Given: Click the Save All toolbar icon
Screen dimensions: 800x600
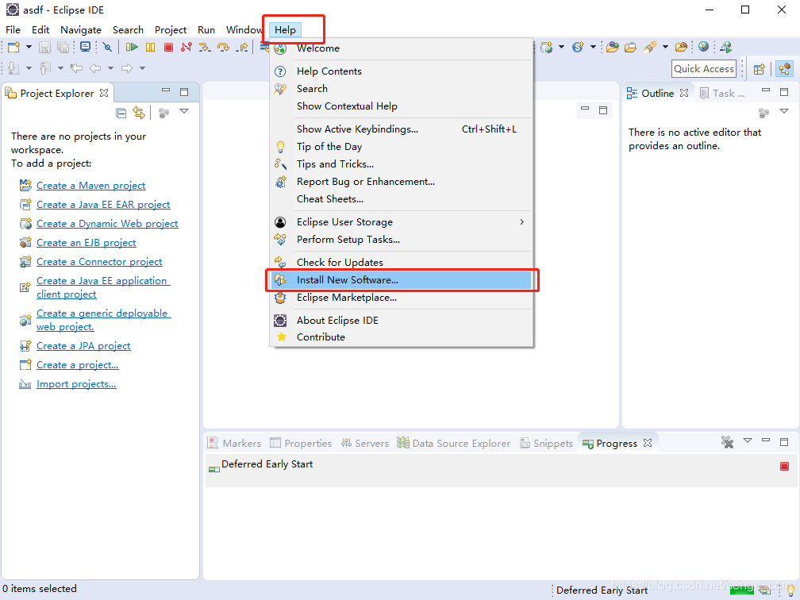Looking at the screenshot, I should pyautogui.click(x=63, y=48).
